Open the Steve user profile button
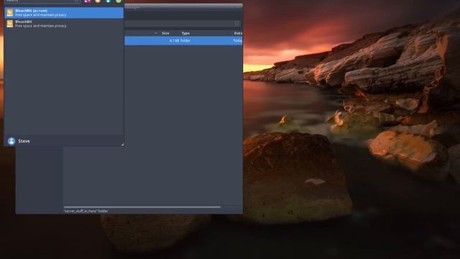The height and width of the screenshot is (259, 460). click(x=19, y=141)
